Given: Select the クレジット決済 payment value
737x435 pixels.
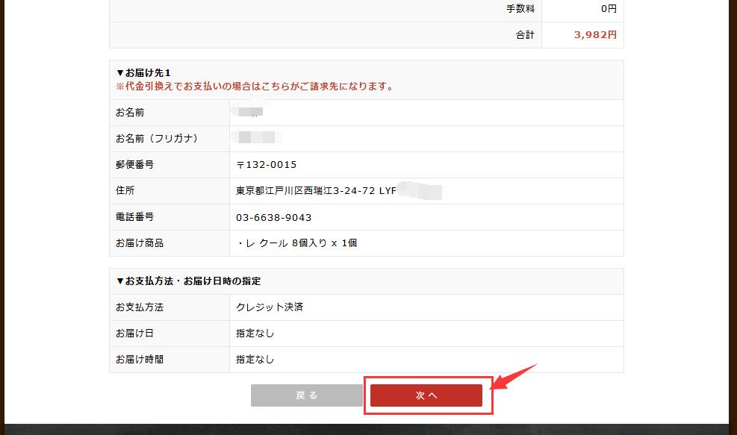Looking at the screenshot, I should coord(270,307).
